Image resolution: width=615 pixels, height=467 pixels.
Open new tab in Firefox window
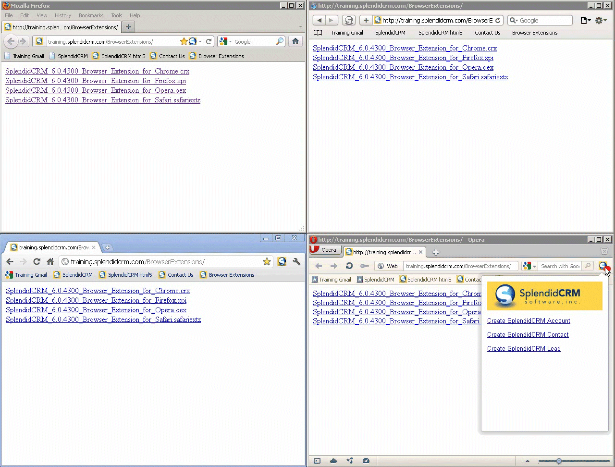point(128,27)
